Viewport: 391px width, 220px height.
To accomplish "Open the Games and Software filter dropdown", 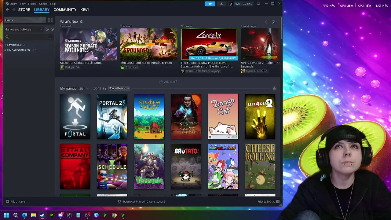I will click(24, 29).
